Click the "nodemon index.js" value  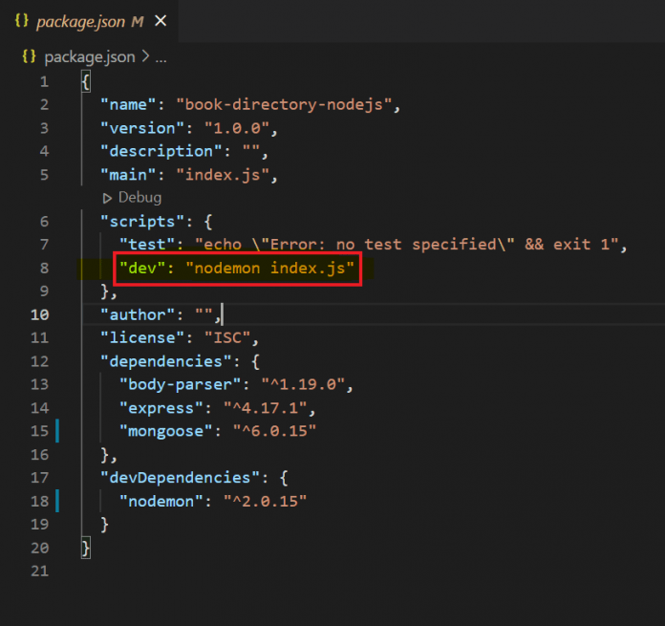tap(270, 268)
